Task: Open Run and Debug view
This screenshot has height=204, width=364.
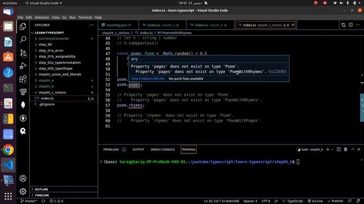Action: (23, 66)
